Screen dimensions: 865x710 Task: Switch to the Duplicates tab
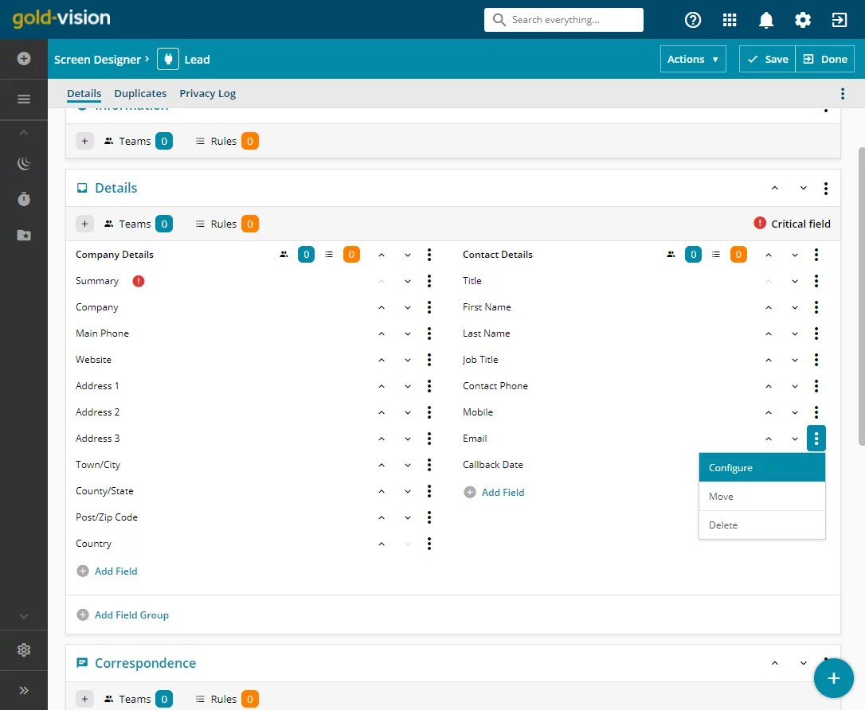pos(140,94)
